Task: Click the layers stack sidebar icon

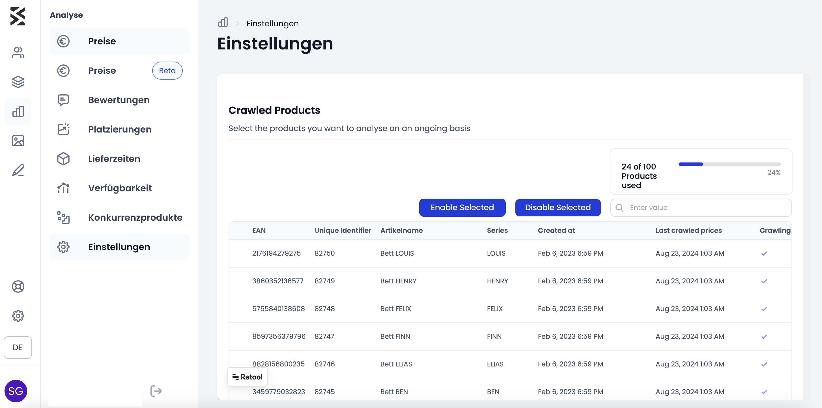Action: click(18, 82)
